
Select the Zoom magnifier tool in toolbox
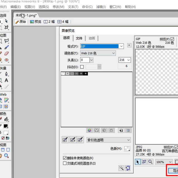(x=6, y=156)
